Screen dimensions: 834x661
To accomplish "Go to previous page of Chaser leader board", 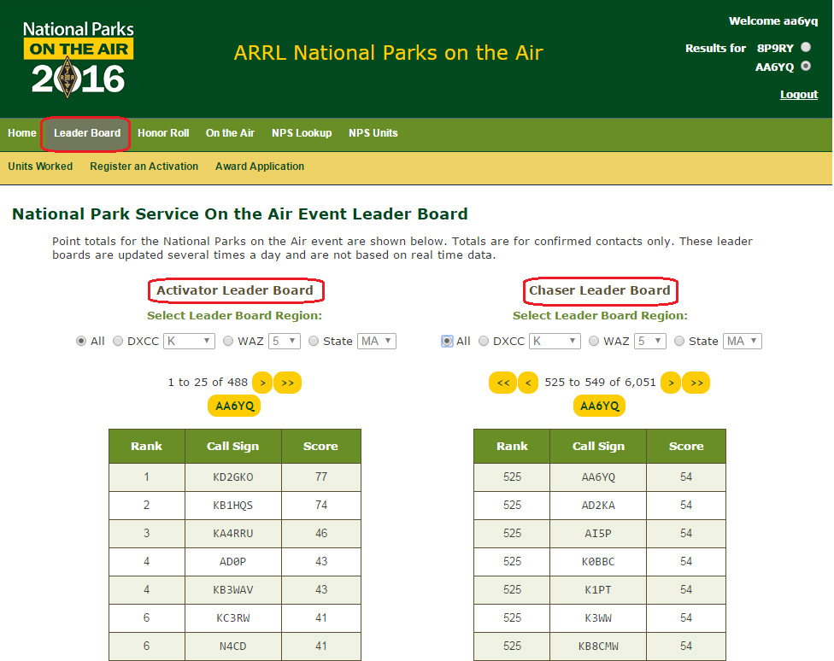I will (x=528, y=383).
